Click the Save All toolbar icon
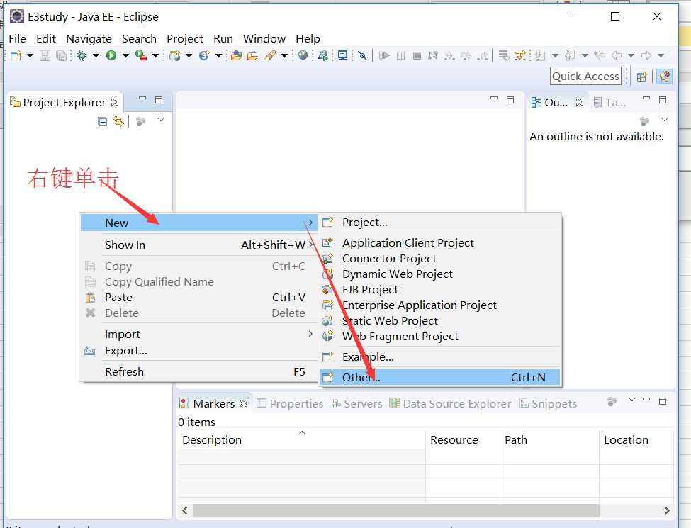Viewport: 691px width, 528px height. point(61,55)
